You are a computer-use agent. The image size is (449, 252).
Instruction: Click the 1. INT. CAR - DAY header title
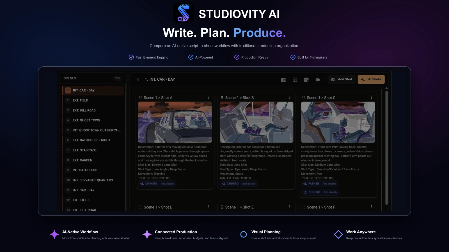point(160,80)
